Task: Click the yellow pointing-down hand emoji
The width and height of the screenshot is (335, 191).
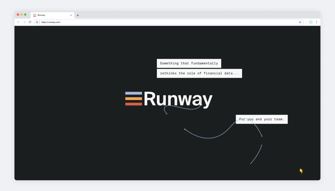Action: point(301,171)
